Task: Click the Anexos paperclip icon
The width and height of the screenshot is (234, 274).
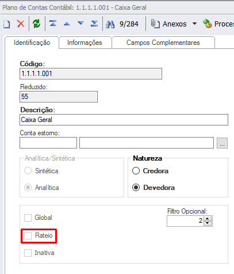Action: 155,24
